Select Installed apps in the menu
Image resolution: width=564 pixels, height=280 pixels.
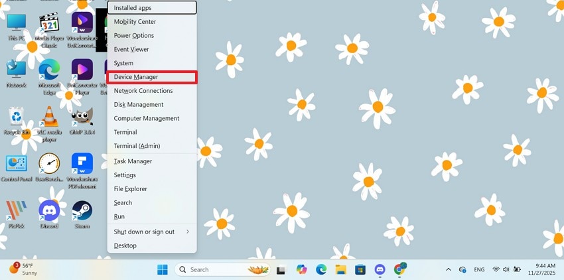click(152, 7)
